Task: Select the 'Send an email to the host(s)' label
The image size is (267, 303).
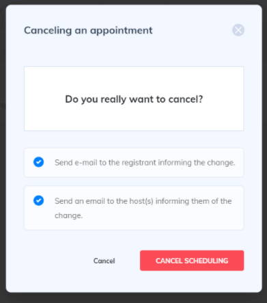Action: pos(143,208)
